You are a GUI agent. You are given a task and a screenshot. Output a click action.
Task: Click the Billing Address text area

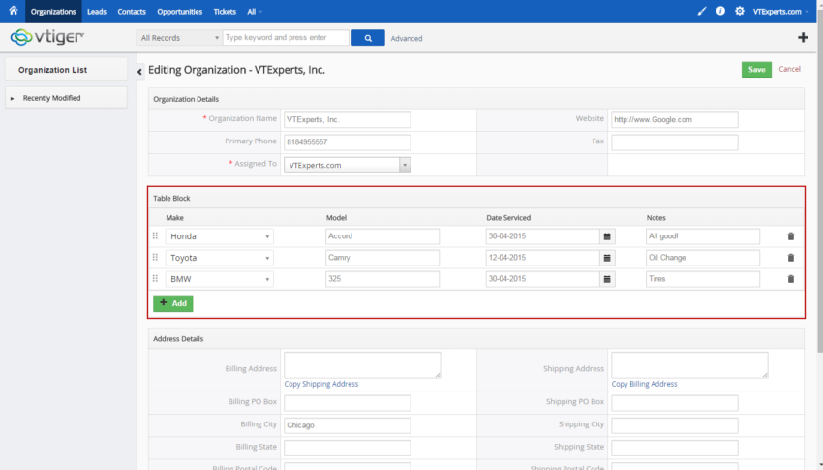coord(362,365)
